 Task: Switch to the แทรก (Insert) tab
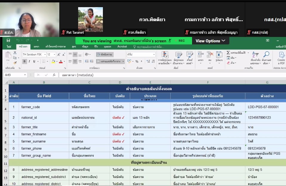coord(36,47)
